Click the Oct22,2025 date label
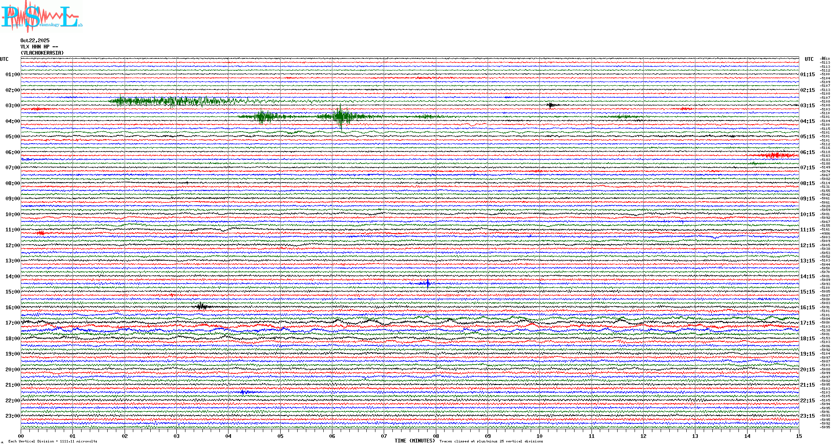The width and height of the screenshot is (832, 447). 35,41
